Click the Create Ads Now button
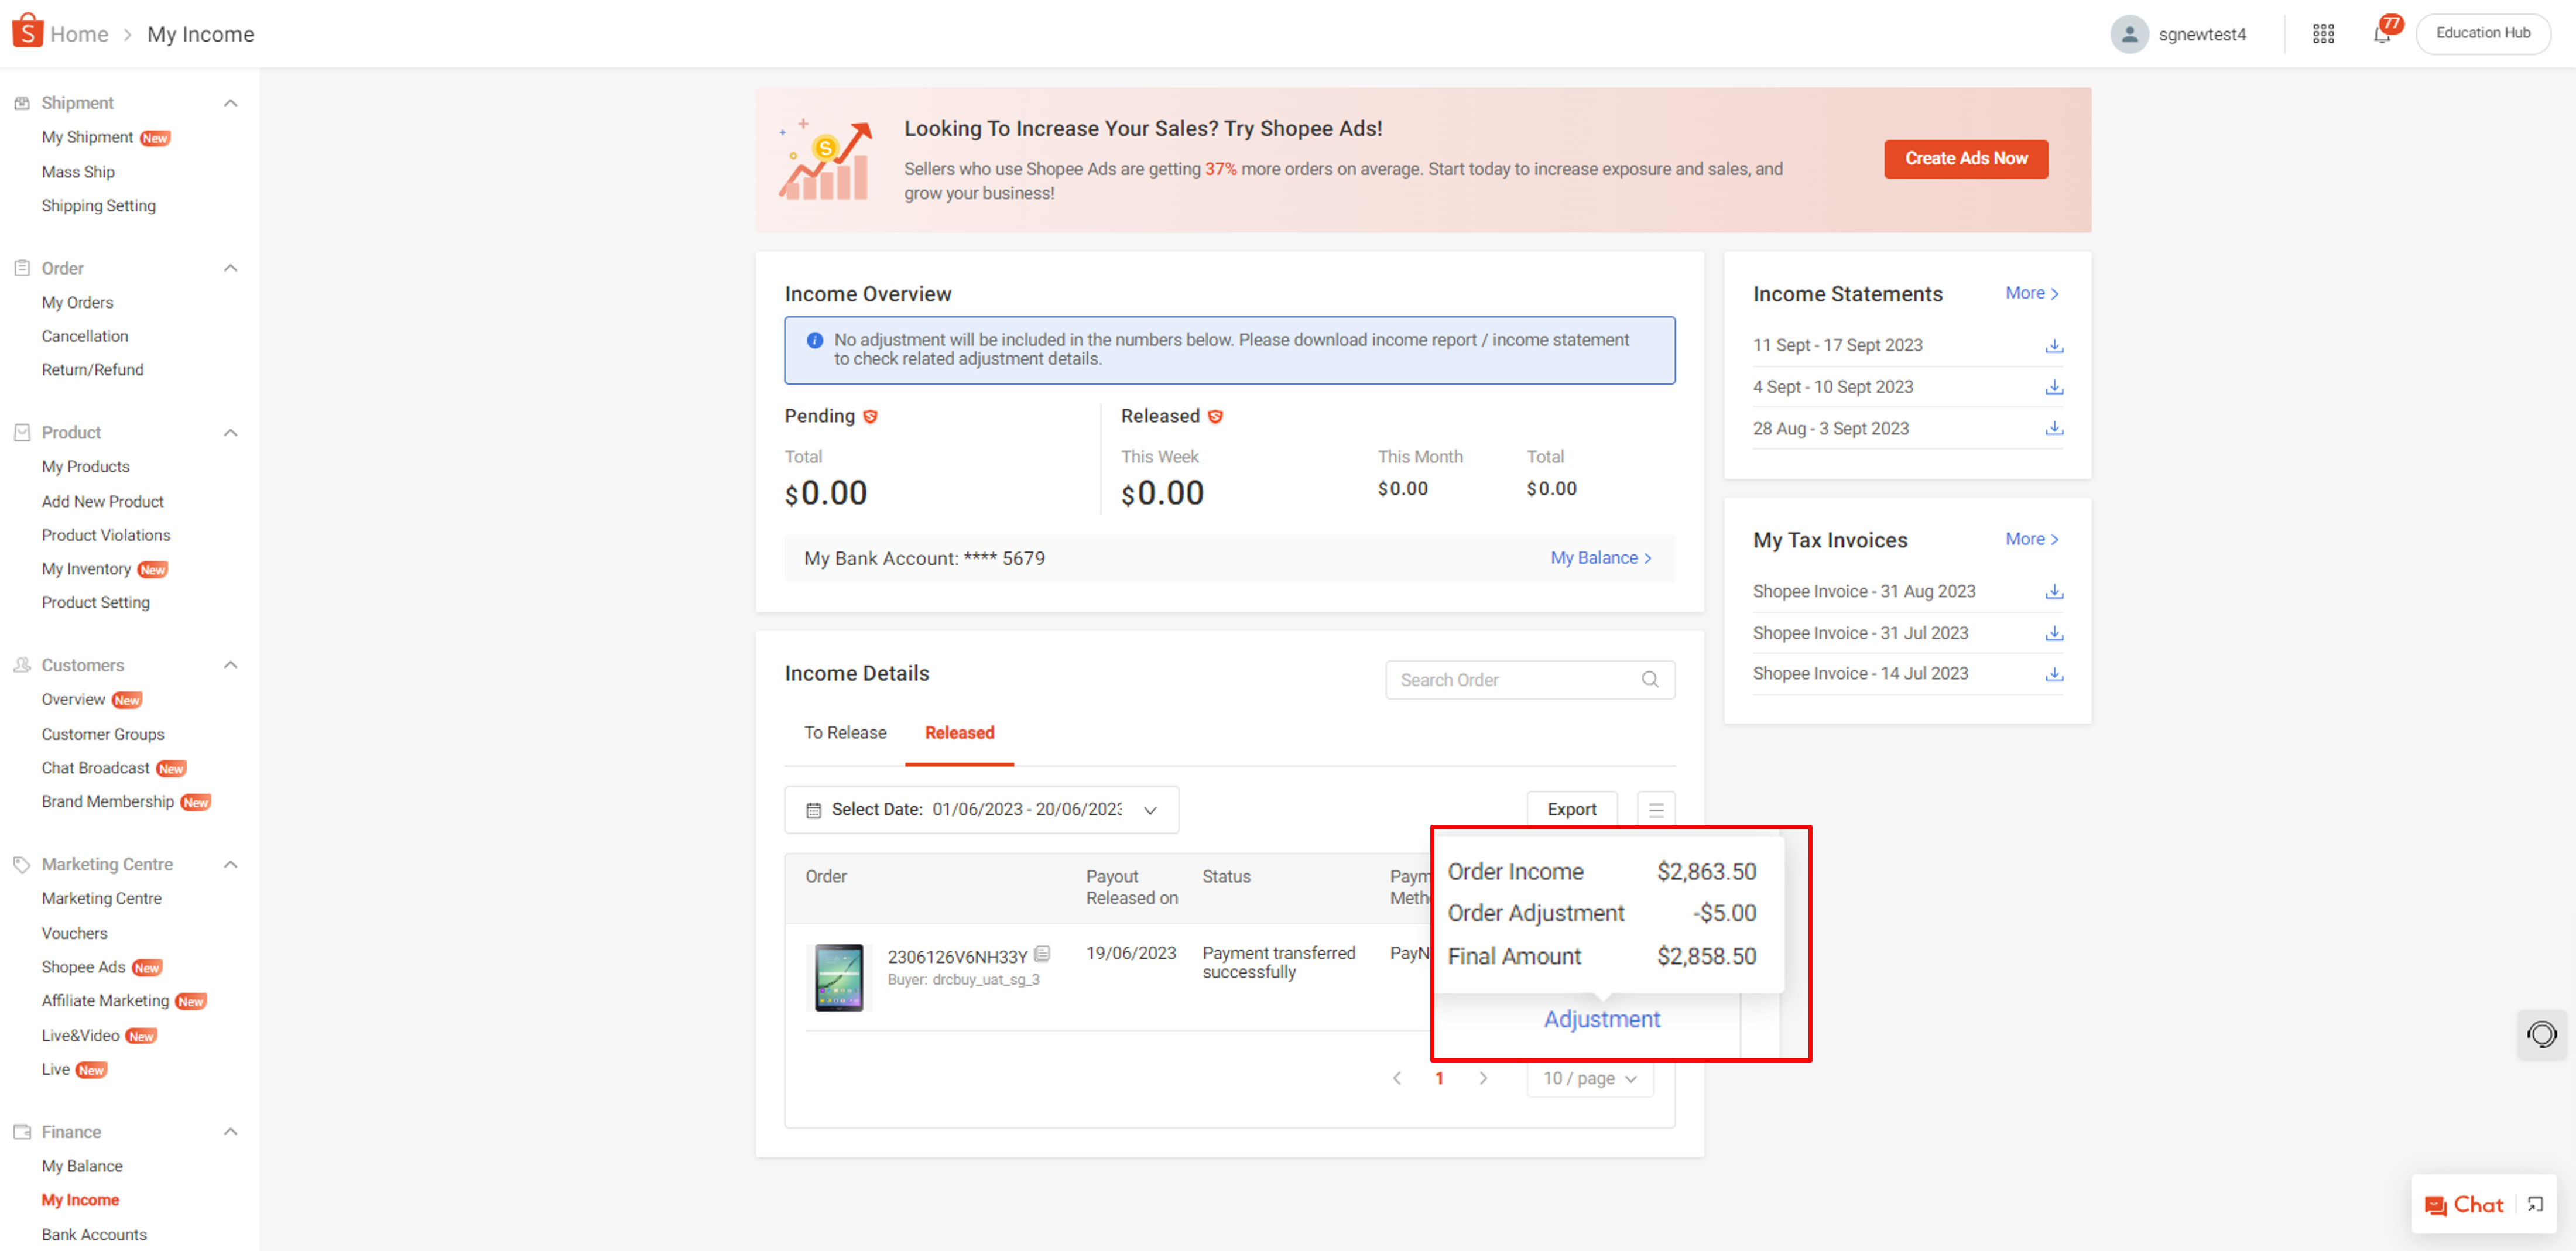 click(x=1965, y=158)
